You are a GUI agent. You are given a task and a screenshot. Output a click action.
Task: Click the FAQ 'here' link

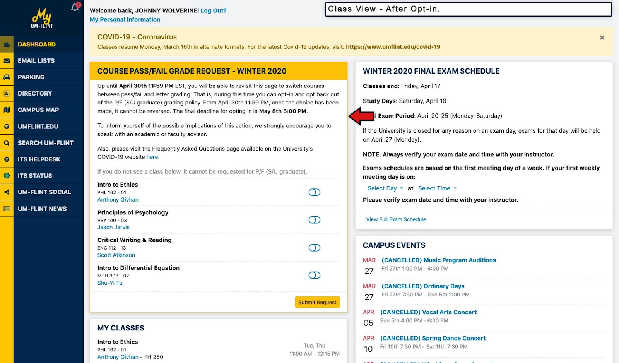pyautogui.click(x=152, y=157)
